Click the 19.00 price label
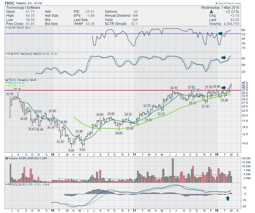Image resolution: width=255 pixels, height=213 pixels. [x=100, y=114]
